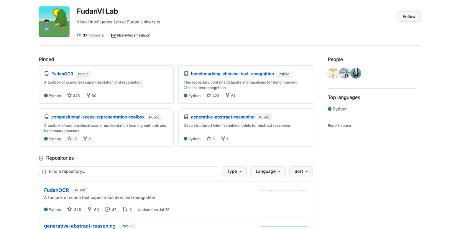Click the 'Top languages' heading

point(344,97)
